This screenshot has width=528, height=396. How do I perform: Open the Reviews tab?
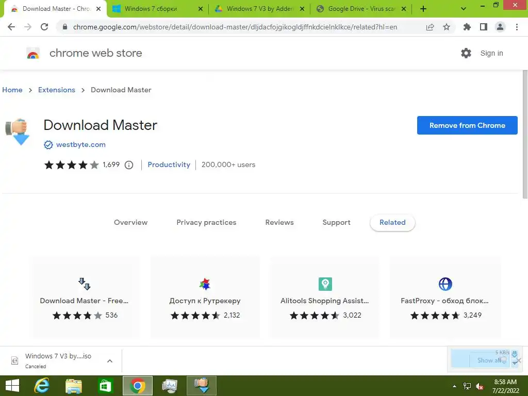point(279,222)
